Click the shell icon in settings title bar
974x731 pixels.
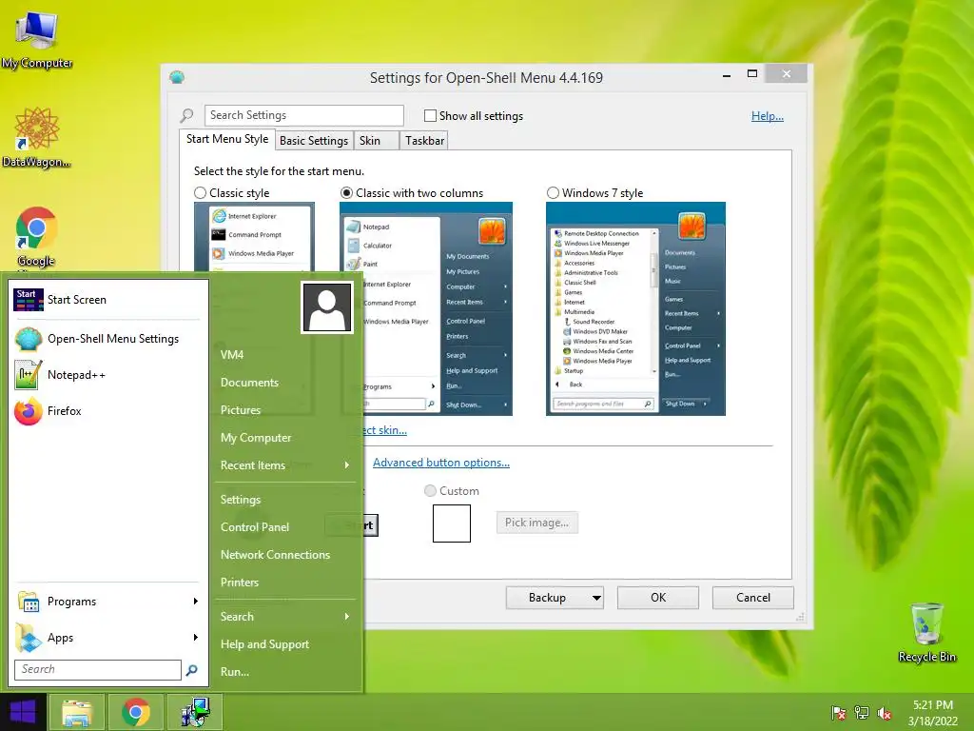point(177,78)
